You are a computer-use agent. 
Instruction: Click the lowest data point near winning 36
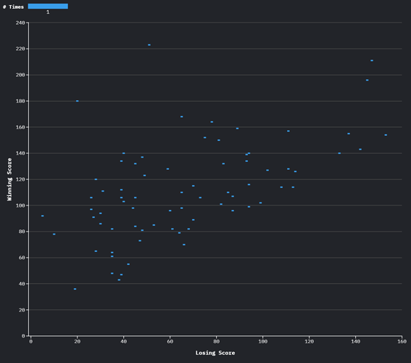tap(75, 289)
